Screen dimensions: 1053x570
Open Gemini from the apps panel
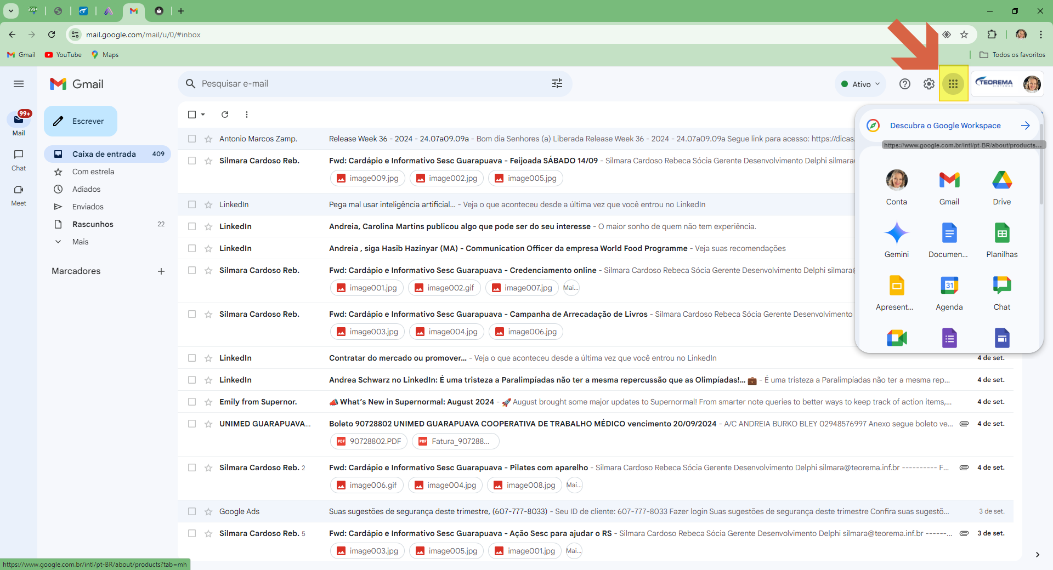pyautogui.click(x=897, y=240)
